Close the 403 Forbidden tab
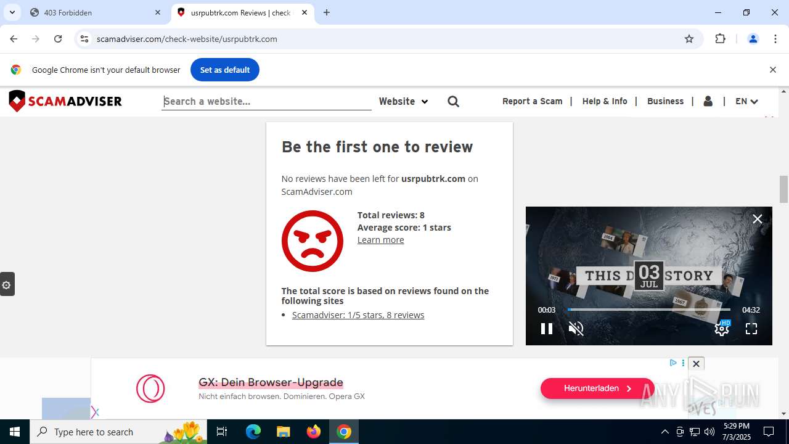Viewport: 789px width, 444px height. [x=158, y=12]
